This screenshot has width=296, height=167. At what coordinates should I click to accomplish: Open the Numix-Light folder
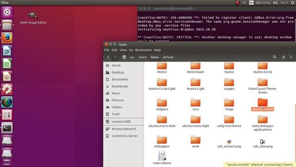click(195, 84)
